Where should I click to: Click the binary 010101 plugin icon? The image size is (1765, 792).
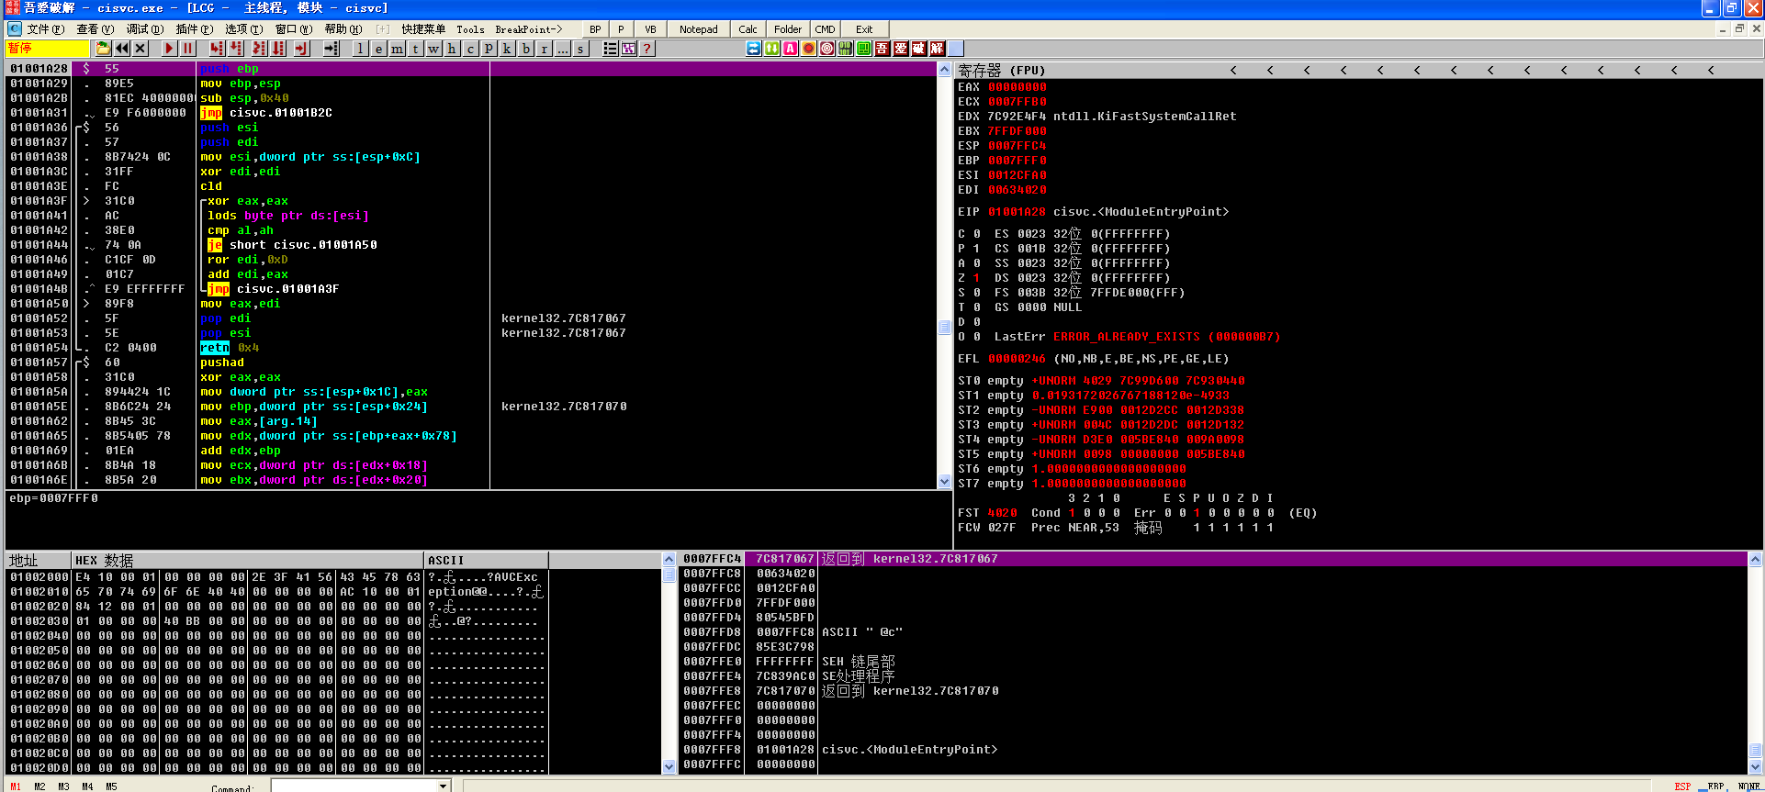point(846,49)
